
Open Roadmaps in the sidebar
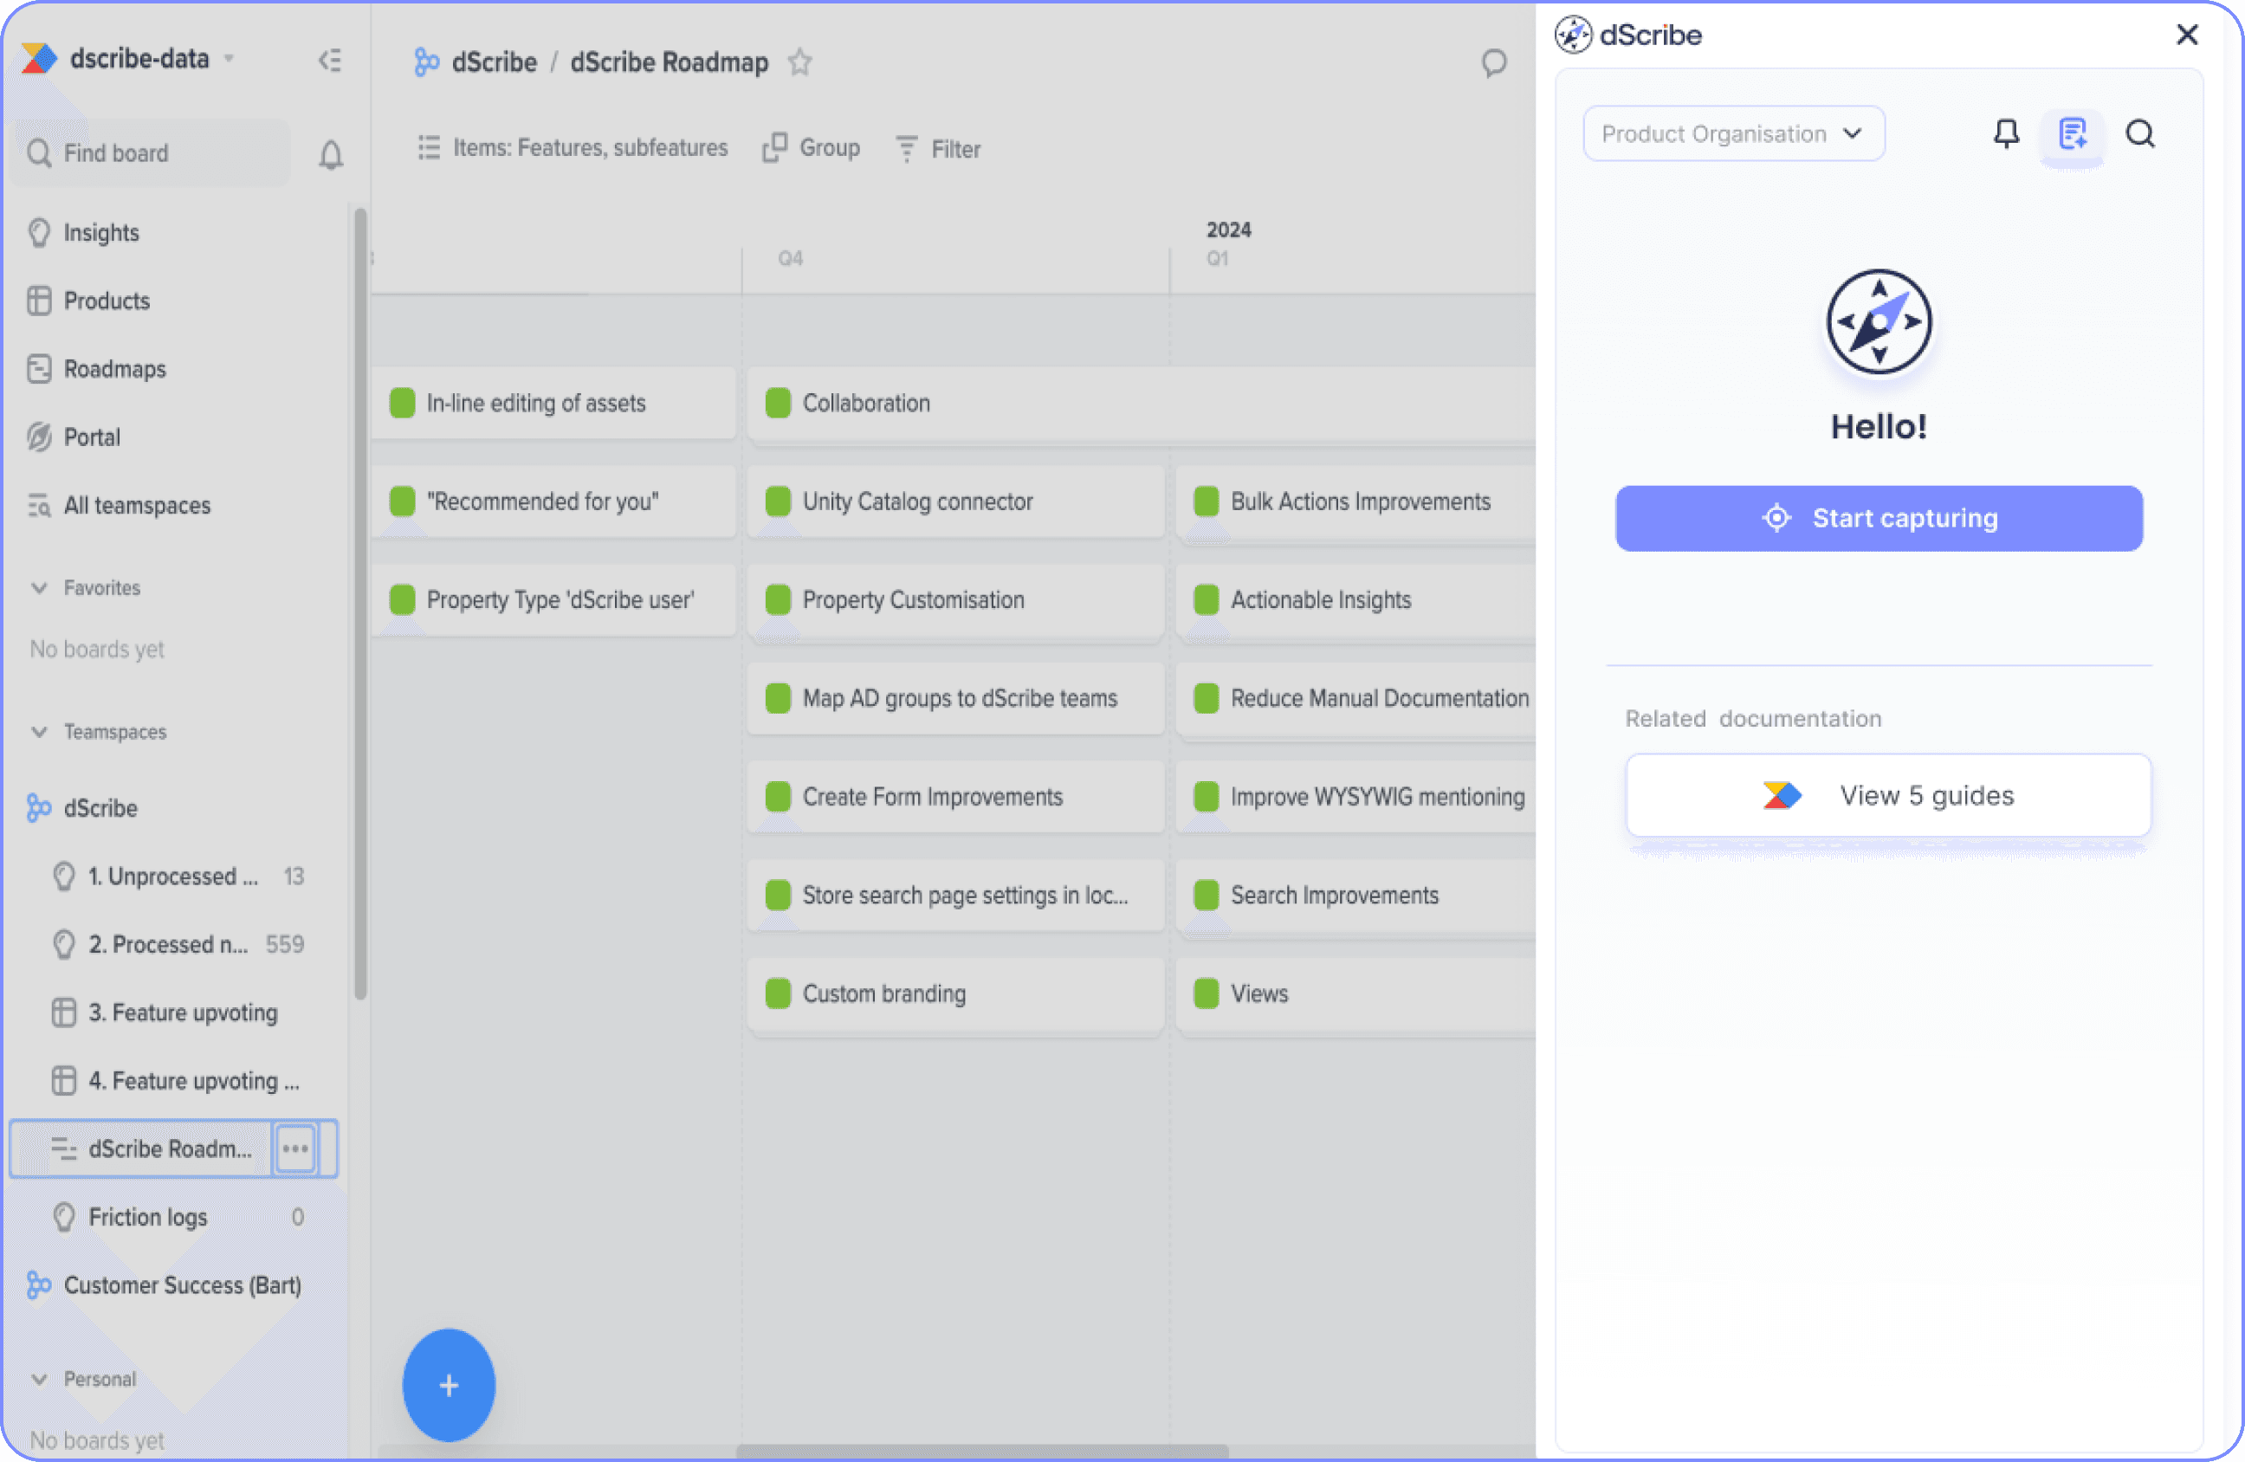coord(114,369)
